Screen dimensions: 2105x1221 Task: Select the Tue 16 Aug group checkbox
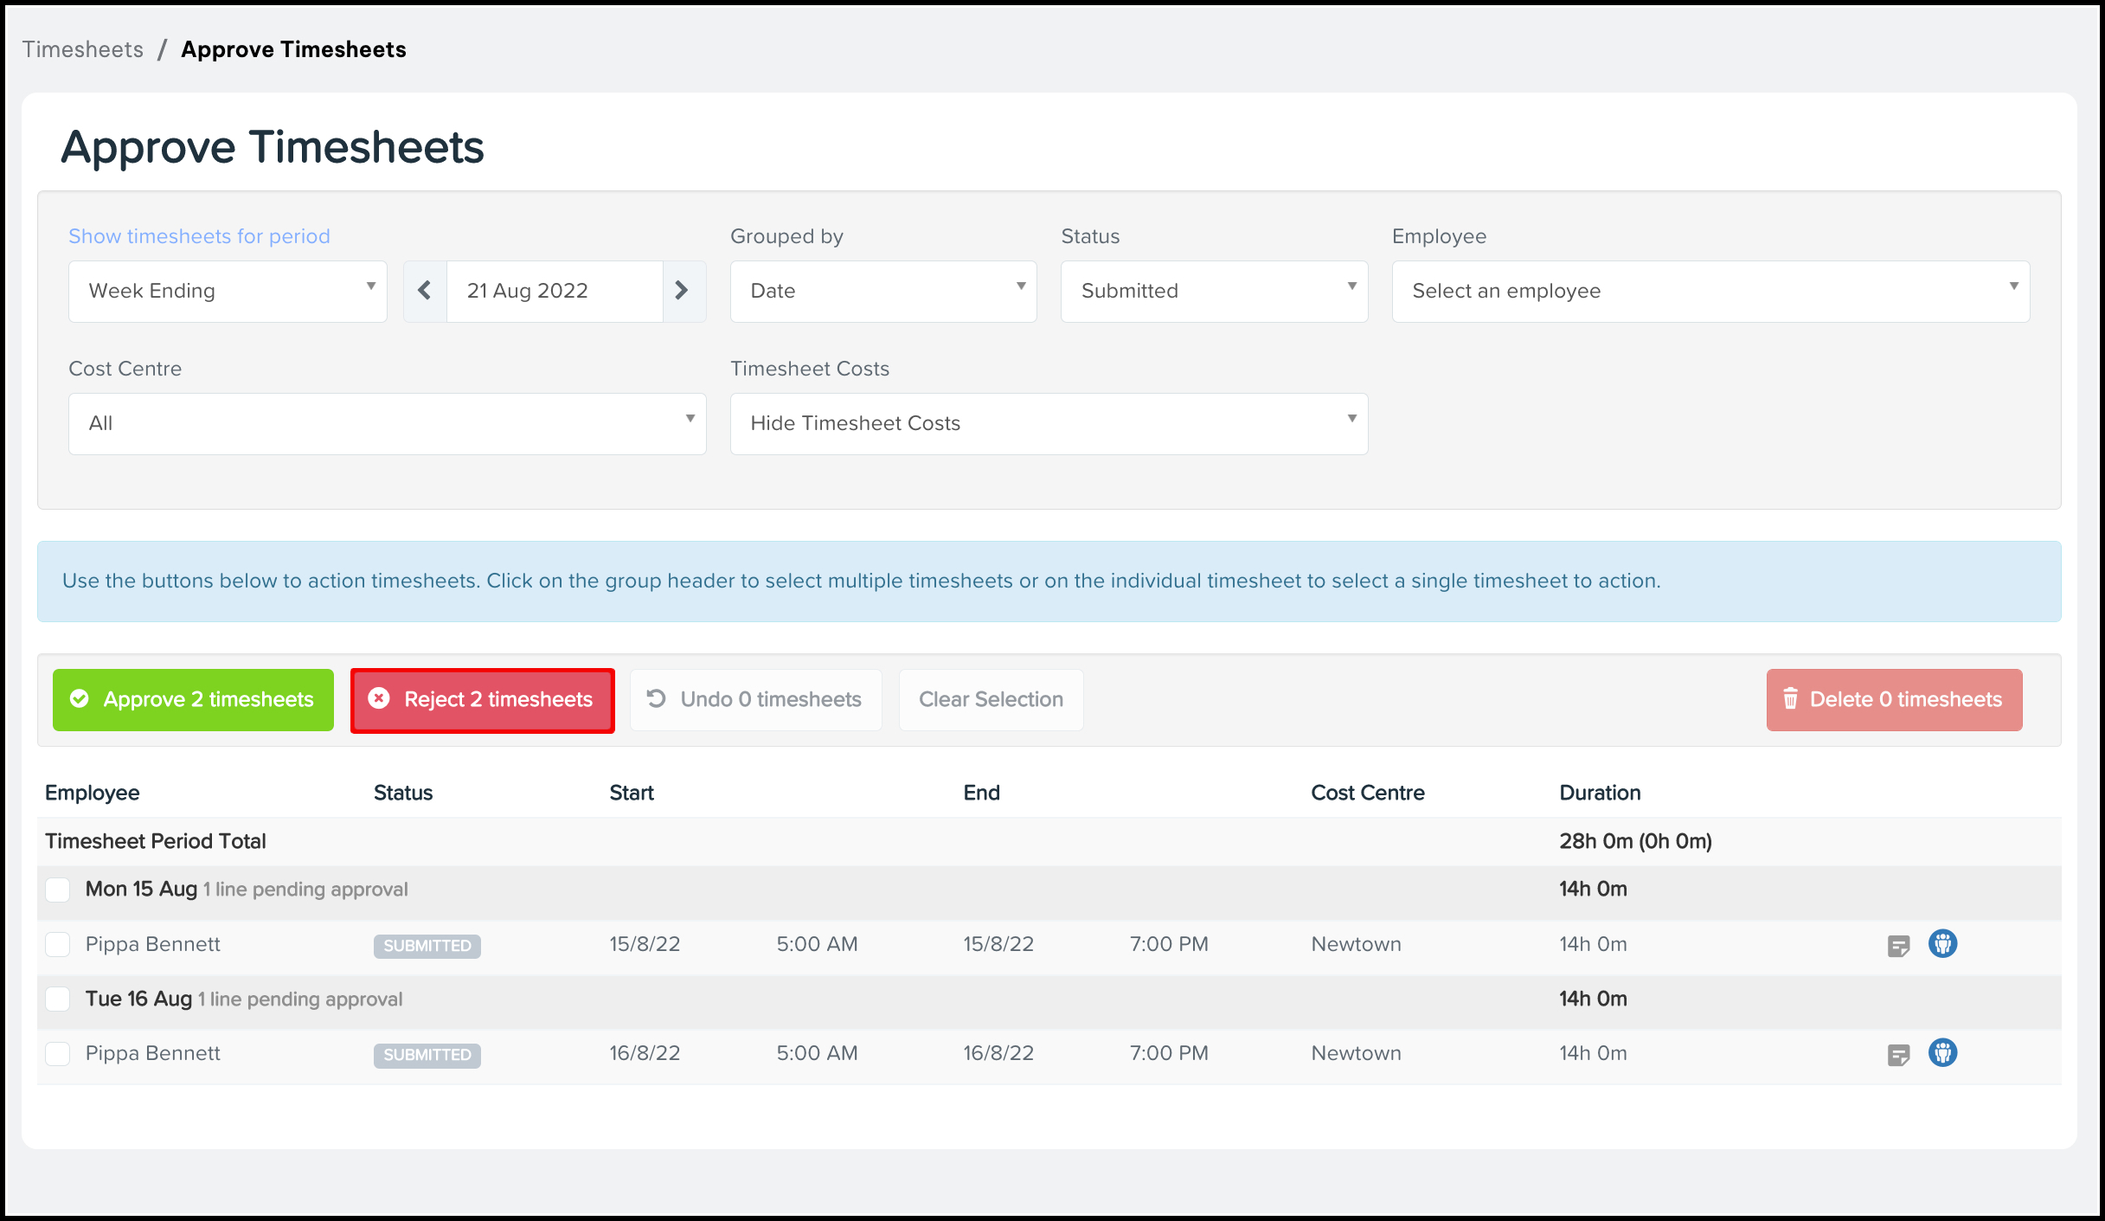click(58, 999)
